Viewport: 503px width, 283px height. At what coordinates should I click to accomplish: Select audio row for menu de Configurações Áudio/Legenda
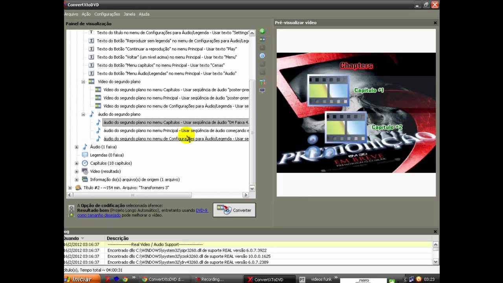[x=176, y=139]
